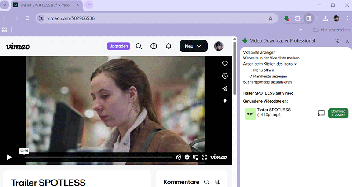Search within Kommentare section
This screenshot has height=187, width=352.
(x=206, y=182)
